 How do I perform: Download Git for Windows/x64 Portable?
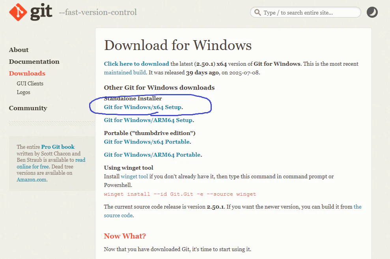147,142
